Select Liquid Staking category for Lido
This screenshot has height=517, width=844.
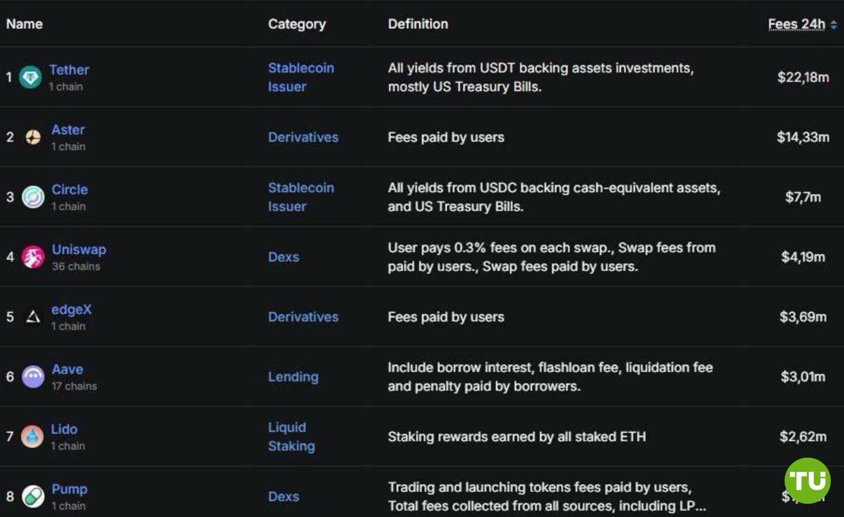[x=291, y=437]
